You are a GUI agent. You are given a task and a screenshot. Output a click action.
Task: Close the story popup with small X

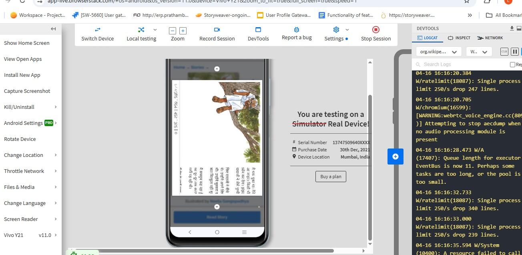coord(259,207)
